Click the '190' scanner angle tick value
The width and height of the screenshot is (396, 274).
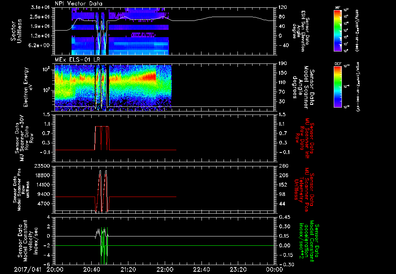click(283, 63)
